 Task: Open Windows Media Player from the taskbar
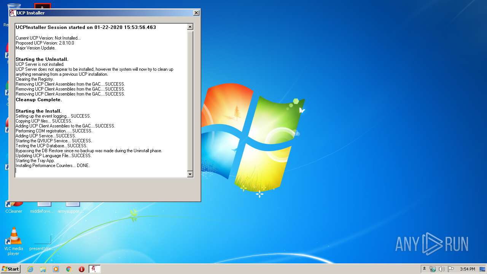[x=56, y=269]
